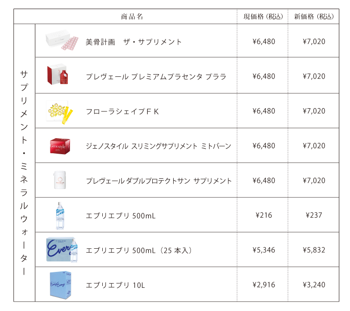The height and width of the screenshot is (311, 350).
Task: Click the current price ¥5,346
Action: click(264, 250)
